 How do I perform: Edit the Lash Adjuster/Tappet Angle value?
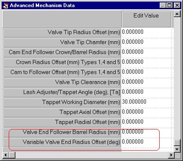pos(146,93)
